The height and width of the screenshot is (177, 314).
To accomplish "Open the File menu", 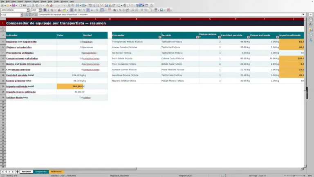I will pyautogui.click(x=2, y=1).
